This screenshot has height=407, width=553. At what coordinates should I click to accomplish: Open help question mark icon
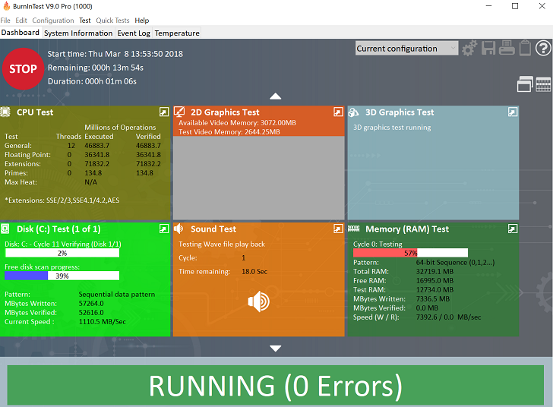tap(543, 48)
